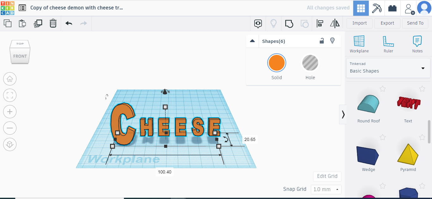The width and height of the screenshot is (432, 199).
Task: Delete the selected shapes with trash icon
Action: click(x=53, y=23)
